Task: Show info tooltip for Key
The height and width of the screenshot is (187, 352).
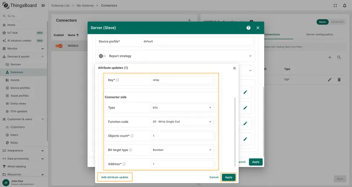Action: [117, 80]
